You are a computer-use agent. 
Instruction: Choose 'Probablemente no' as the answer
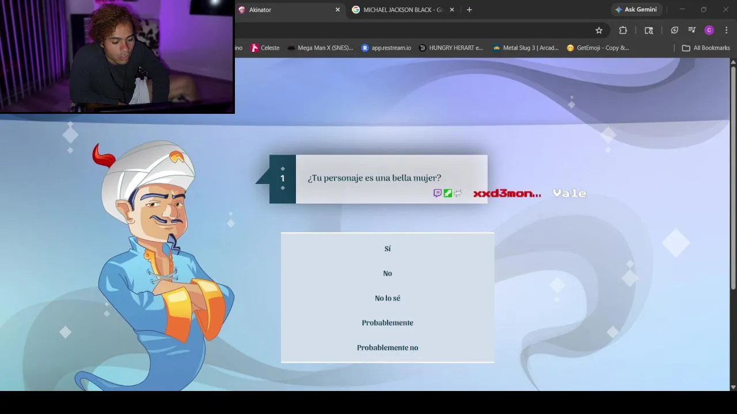pyautogui.click(x=388, y=348)
